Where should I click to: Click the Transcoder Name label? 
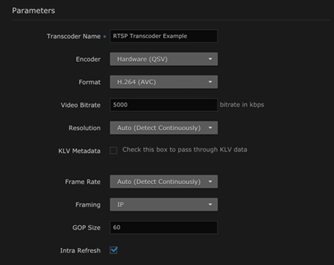73,36
